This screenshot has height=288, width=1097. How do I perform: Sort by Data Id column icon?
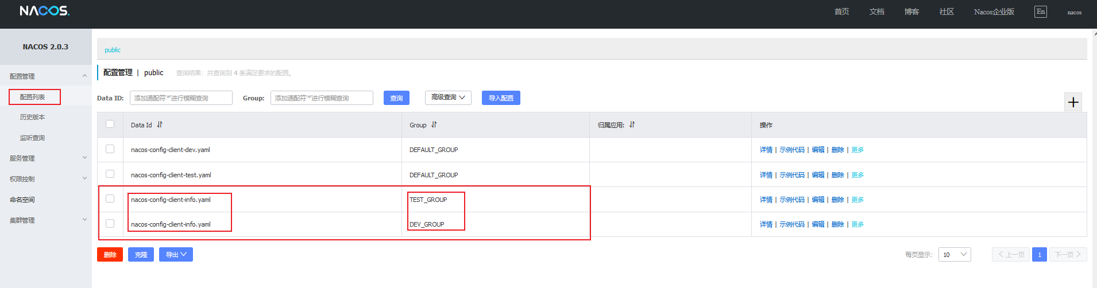click(x=160, y=124)
